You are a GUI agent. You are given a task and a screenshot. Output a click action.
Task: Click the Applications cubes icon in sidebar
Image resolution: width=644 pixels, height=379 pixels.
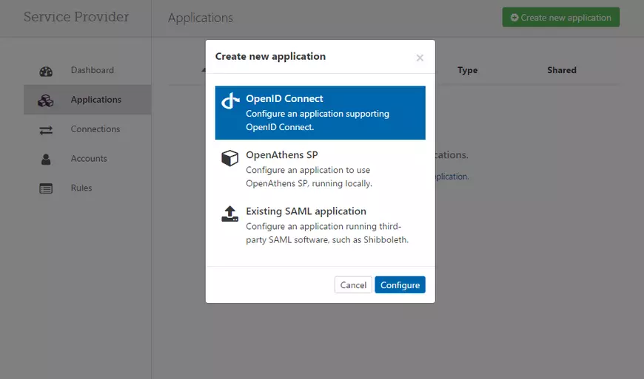tap(46, 100)
